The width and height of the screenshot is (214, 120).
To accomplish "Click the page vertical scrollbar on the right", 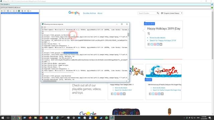I will pyautogui.click(x=212, y=35).
